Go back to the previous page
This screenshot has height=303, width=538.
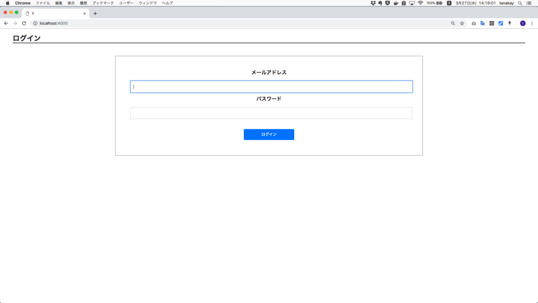(5, 23)
